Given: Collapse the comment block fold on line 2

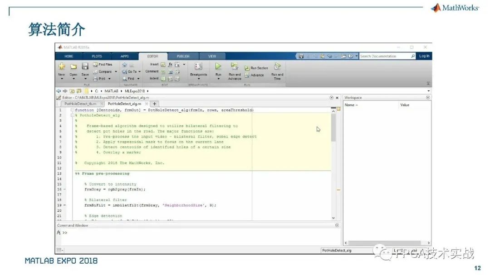Looking at the screenshot, I should coord(73,115).
